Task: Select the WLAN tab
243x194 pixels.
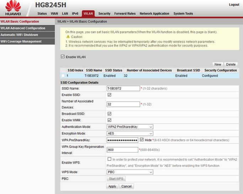Action: coord(88,13)
